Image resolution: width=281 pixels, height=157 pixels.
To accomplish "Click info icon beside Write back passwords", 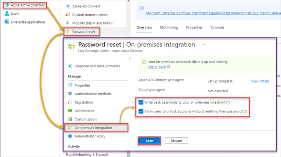I will pos(228,103).
